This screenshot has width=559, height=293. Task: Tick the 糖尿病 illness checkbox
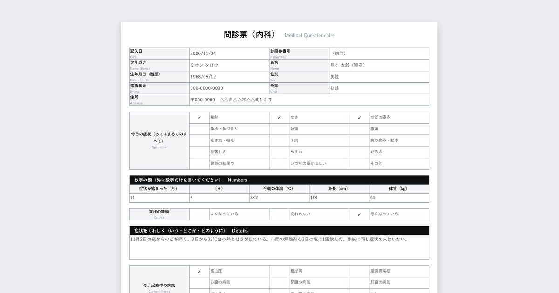coord(279,271)
